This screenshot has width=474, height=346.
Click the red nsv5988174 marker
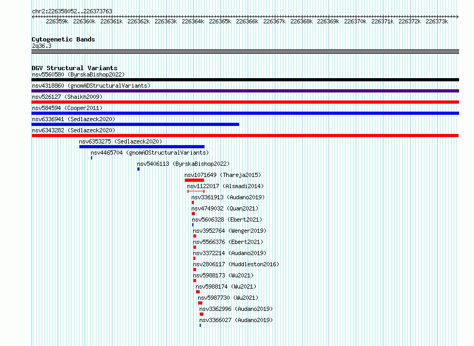198,292
